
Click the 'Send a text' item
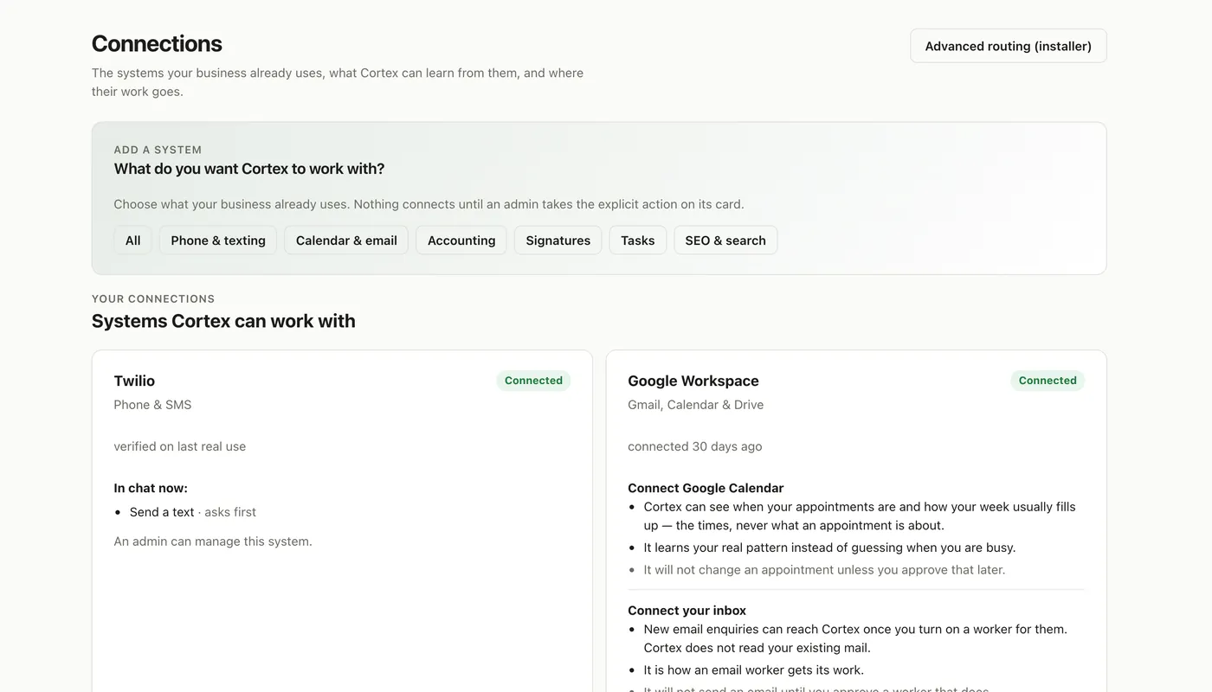pos(162,512)
